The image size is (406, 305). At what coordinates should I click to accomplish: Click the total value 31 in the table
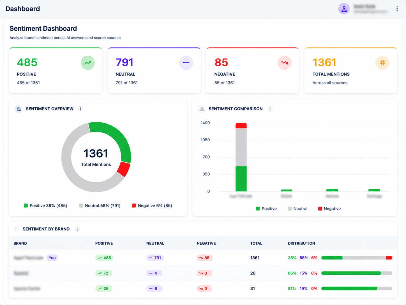click(x=253, y=289)
